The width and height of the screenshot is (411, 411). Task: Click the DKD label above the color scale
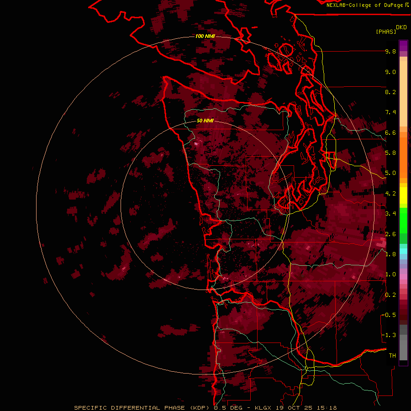(401, 27)
